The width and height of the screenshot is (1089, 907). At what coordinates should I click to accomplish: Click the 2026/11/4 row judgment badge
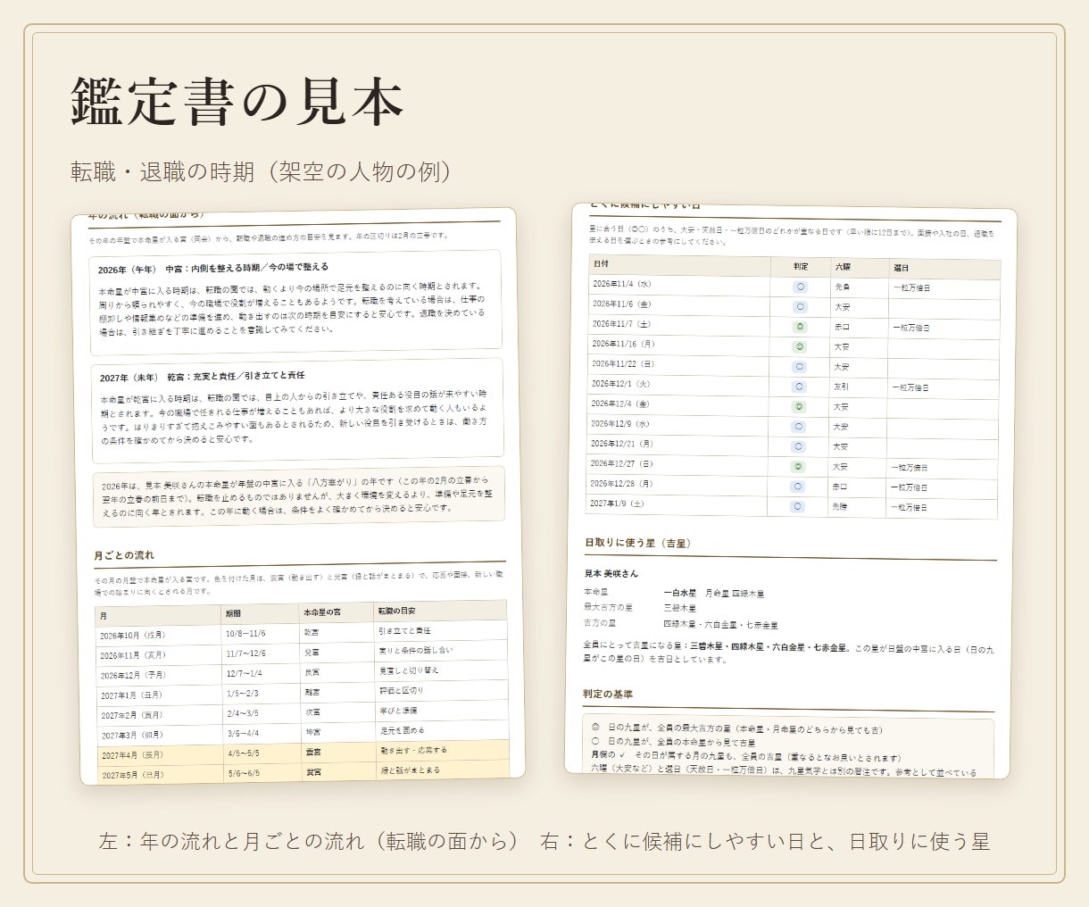tap(800, 287)
